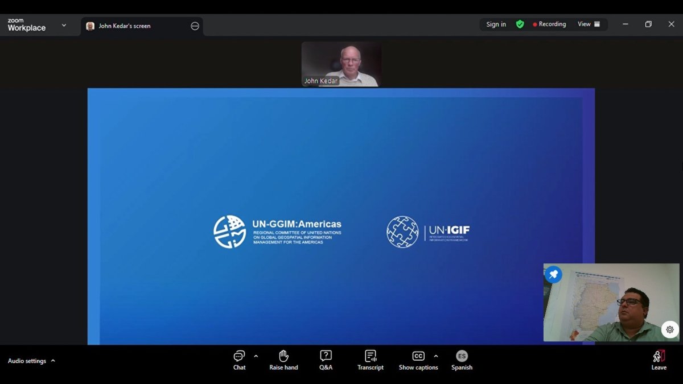
Task: Select the Spanish interpretation channel
Action: pos(462,360)
